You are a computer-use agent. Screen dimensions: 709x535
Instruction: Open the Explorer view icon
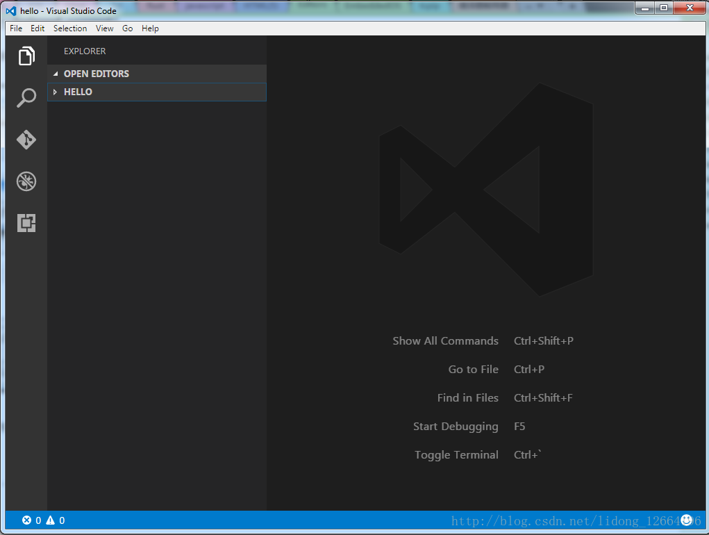click(x=26, y=56)
